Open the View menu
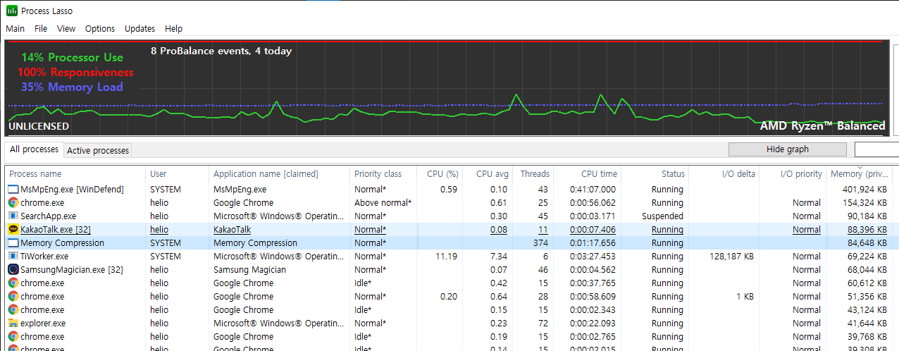Image resolution: width=899 pixels, height=351 pixels. 66,29
